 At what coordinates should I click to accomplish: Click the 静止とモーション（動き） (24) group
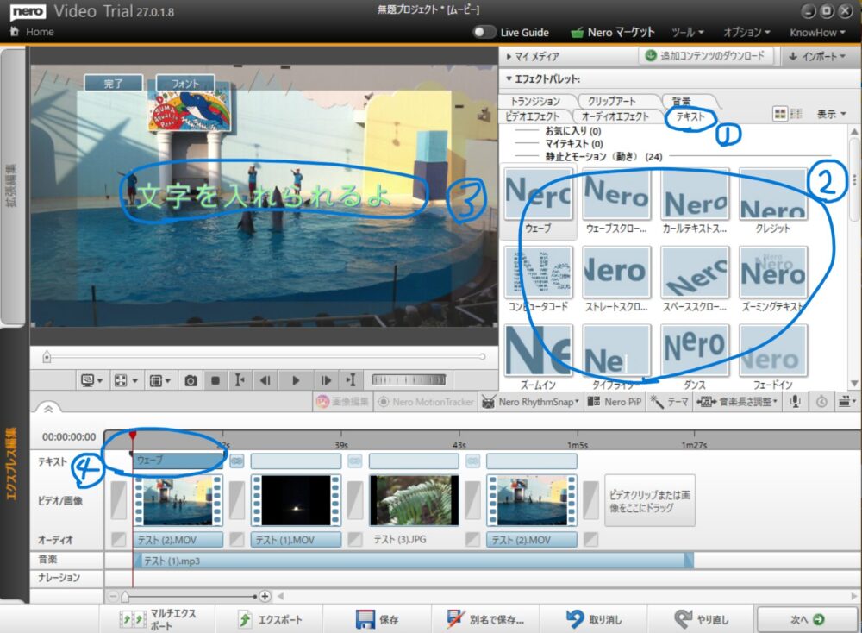(603, 157)
